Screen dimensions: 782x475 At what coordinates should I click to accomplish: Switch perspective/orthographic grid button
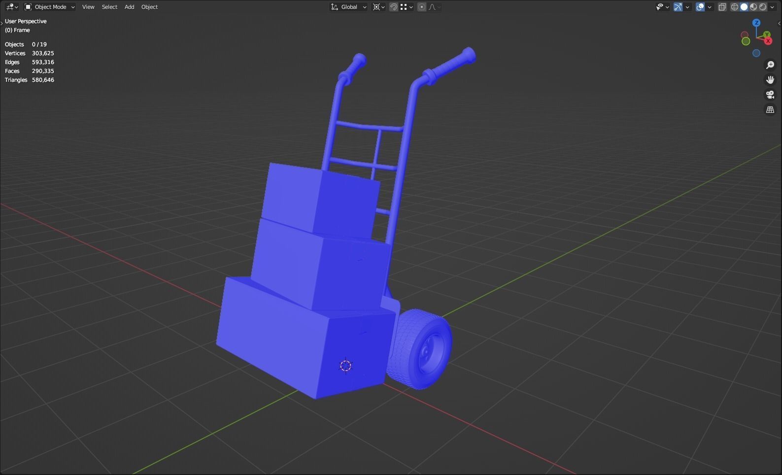click(x=770, y=109)
